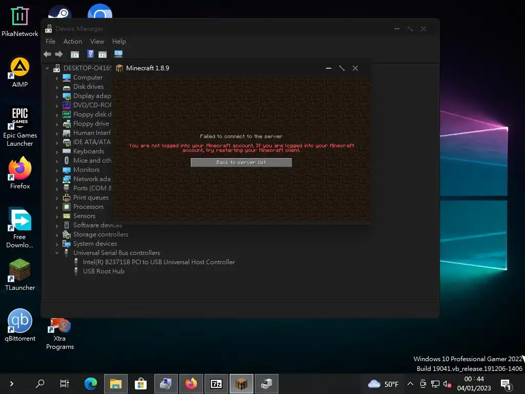The height and width of the screenshot is (394, 525).
Task: Click the Epic Games Launcher desktop shortcut
Action: [x=20, y=127]
